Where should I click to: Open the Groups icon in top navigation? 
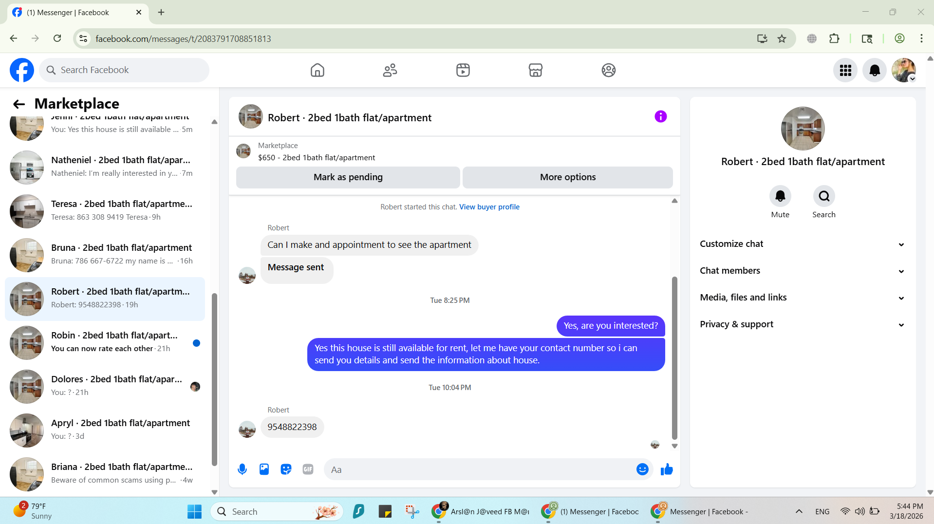608,70
